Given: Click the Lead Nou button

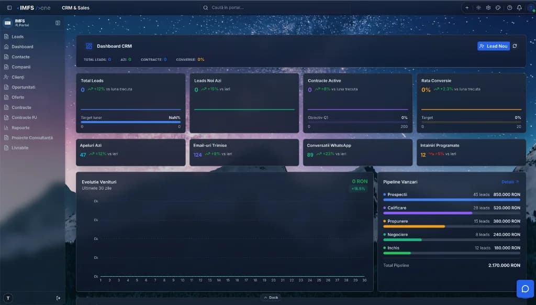Looking at the screenshot, I should pyautogui.click(x=493, y=46).
